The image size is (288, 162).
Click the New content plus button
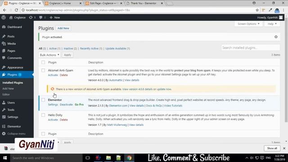tap(55, 18)
